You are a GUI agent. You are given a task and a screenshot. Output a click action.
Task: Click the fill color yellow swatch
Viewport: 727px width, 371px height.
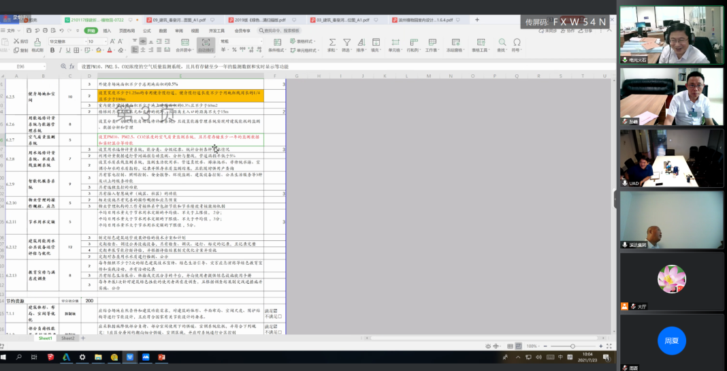(x=98, y=50)
